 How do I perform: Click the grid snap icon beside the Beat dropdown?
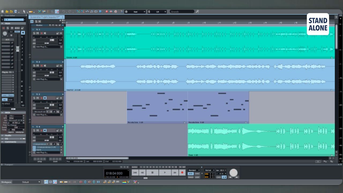click(126, 11)
